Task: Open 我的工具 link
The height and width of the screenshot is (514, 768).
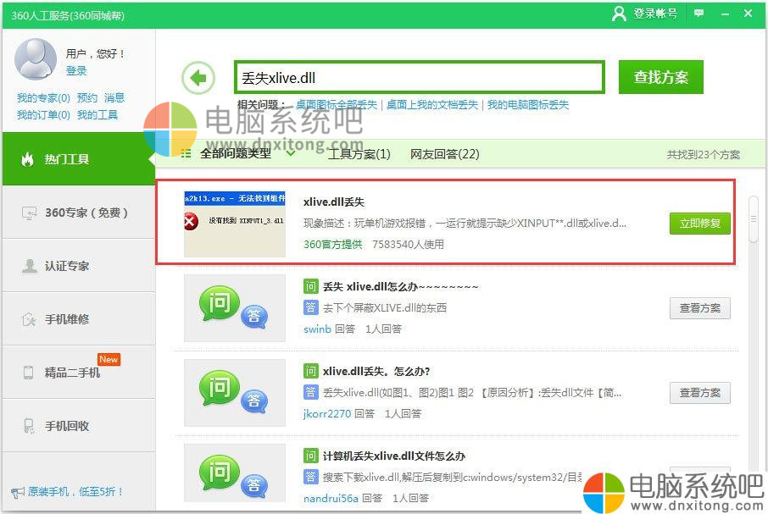Action: click(x=97, y=115)
